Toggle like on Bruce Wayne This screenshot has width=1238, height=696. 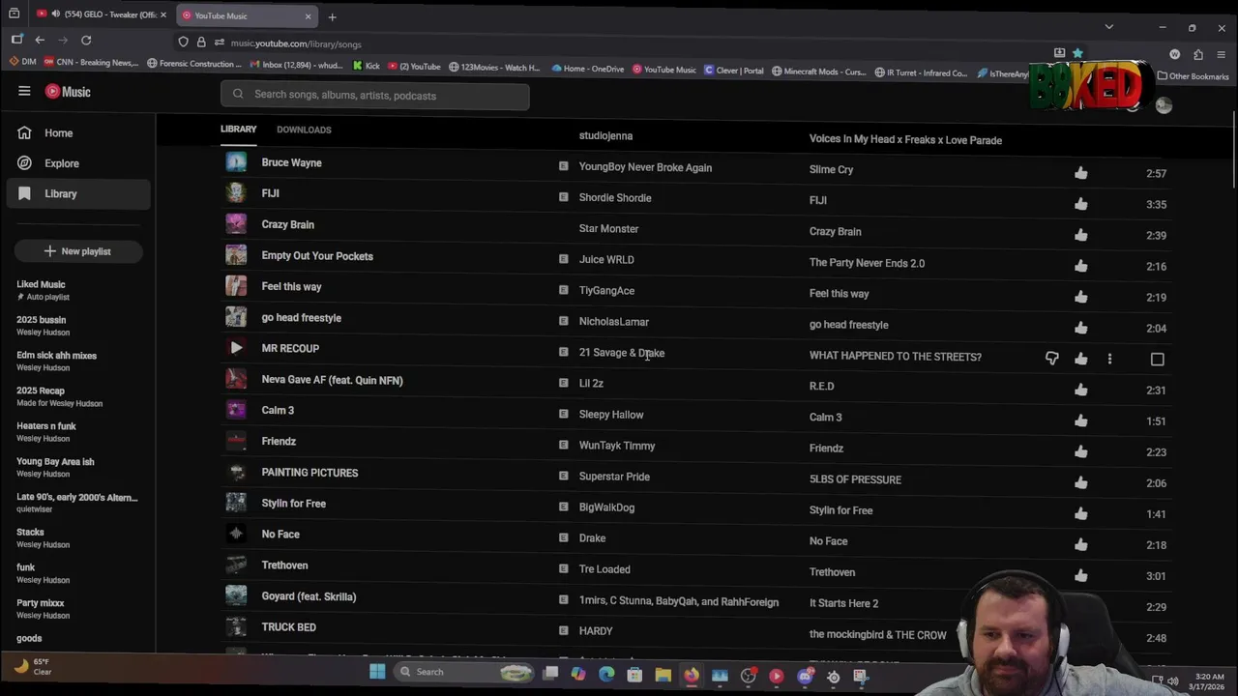[1080, 173]
